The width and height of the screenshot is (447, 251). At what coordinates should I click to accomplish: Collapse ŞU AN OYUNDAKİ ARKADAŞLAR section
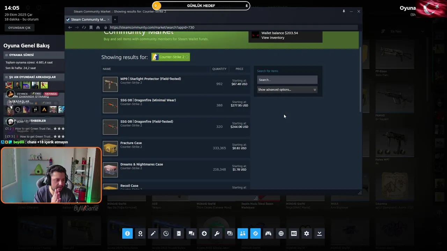(34, 77)
